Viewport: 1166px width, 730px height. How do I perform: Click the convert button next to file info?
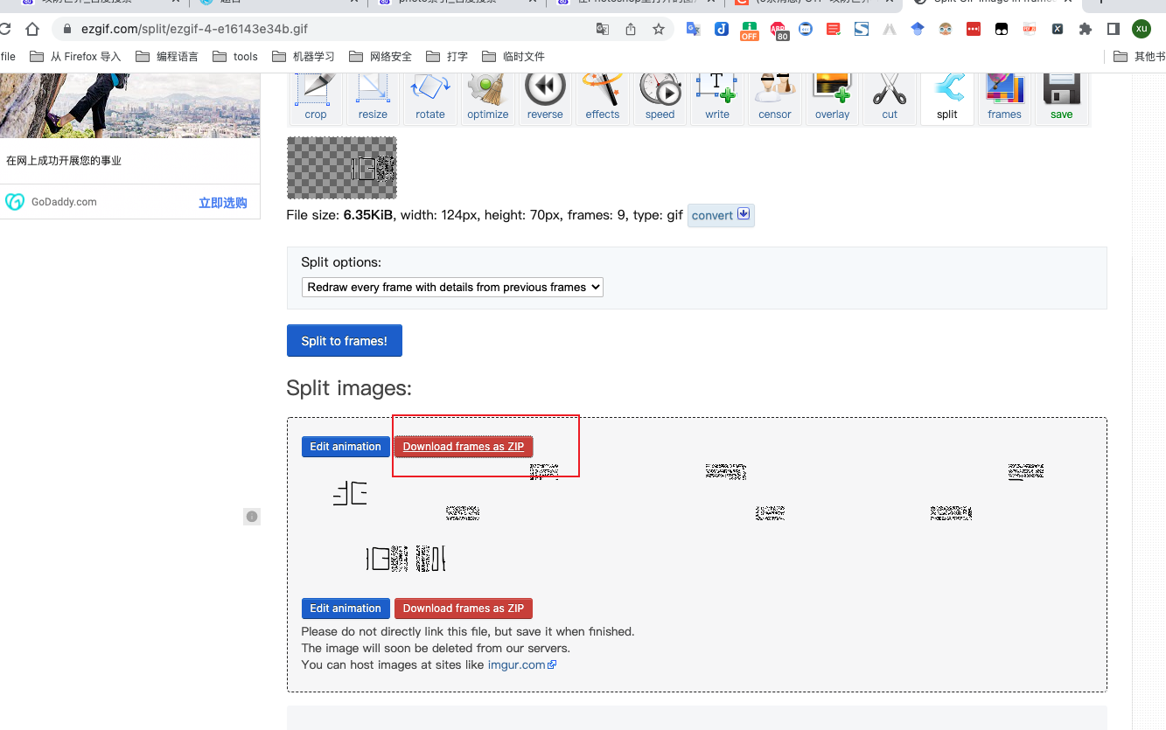point(721,215)
